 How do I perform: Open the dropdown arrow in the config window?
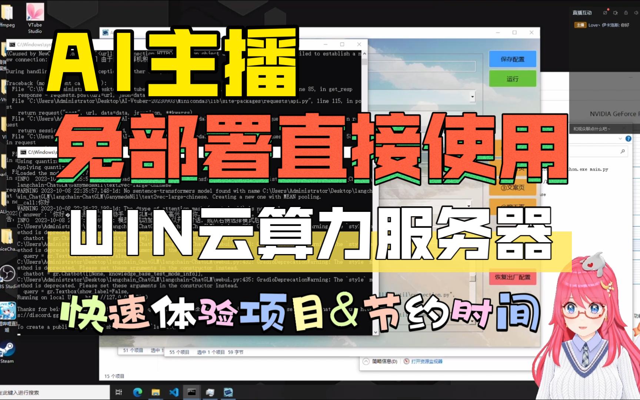click(x=472, y=97)
